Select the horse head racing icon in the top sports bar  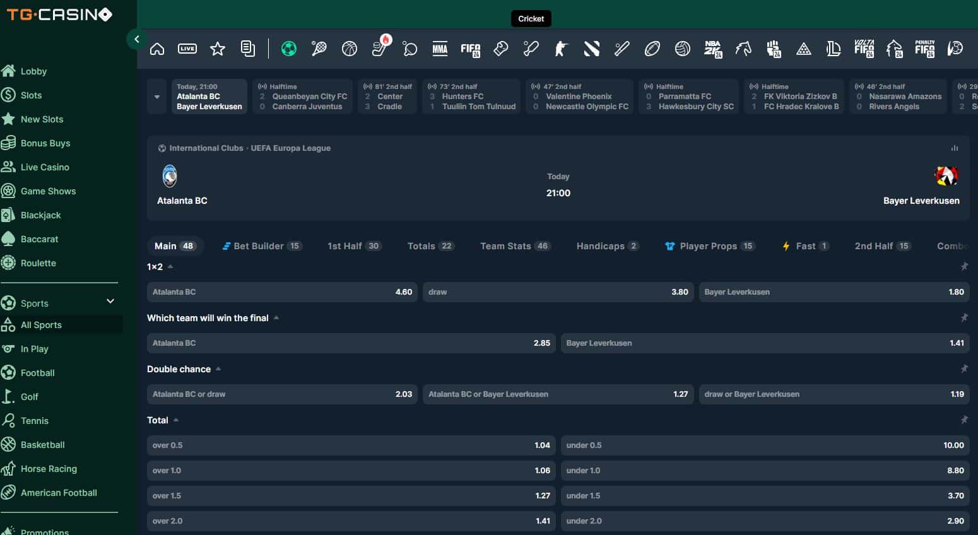click(x=743, y=49)
